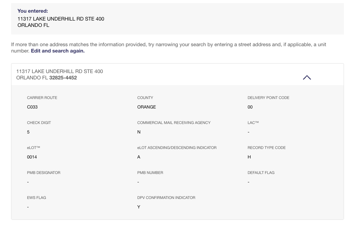This screenshot has width=363, height=229.
Task: Collapse the address details with the chevron
Action: point(307,77)
